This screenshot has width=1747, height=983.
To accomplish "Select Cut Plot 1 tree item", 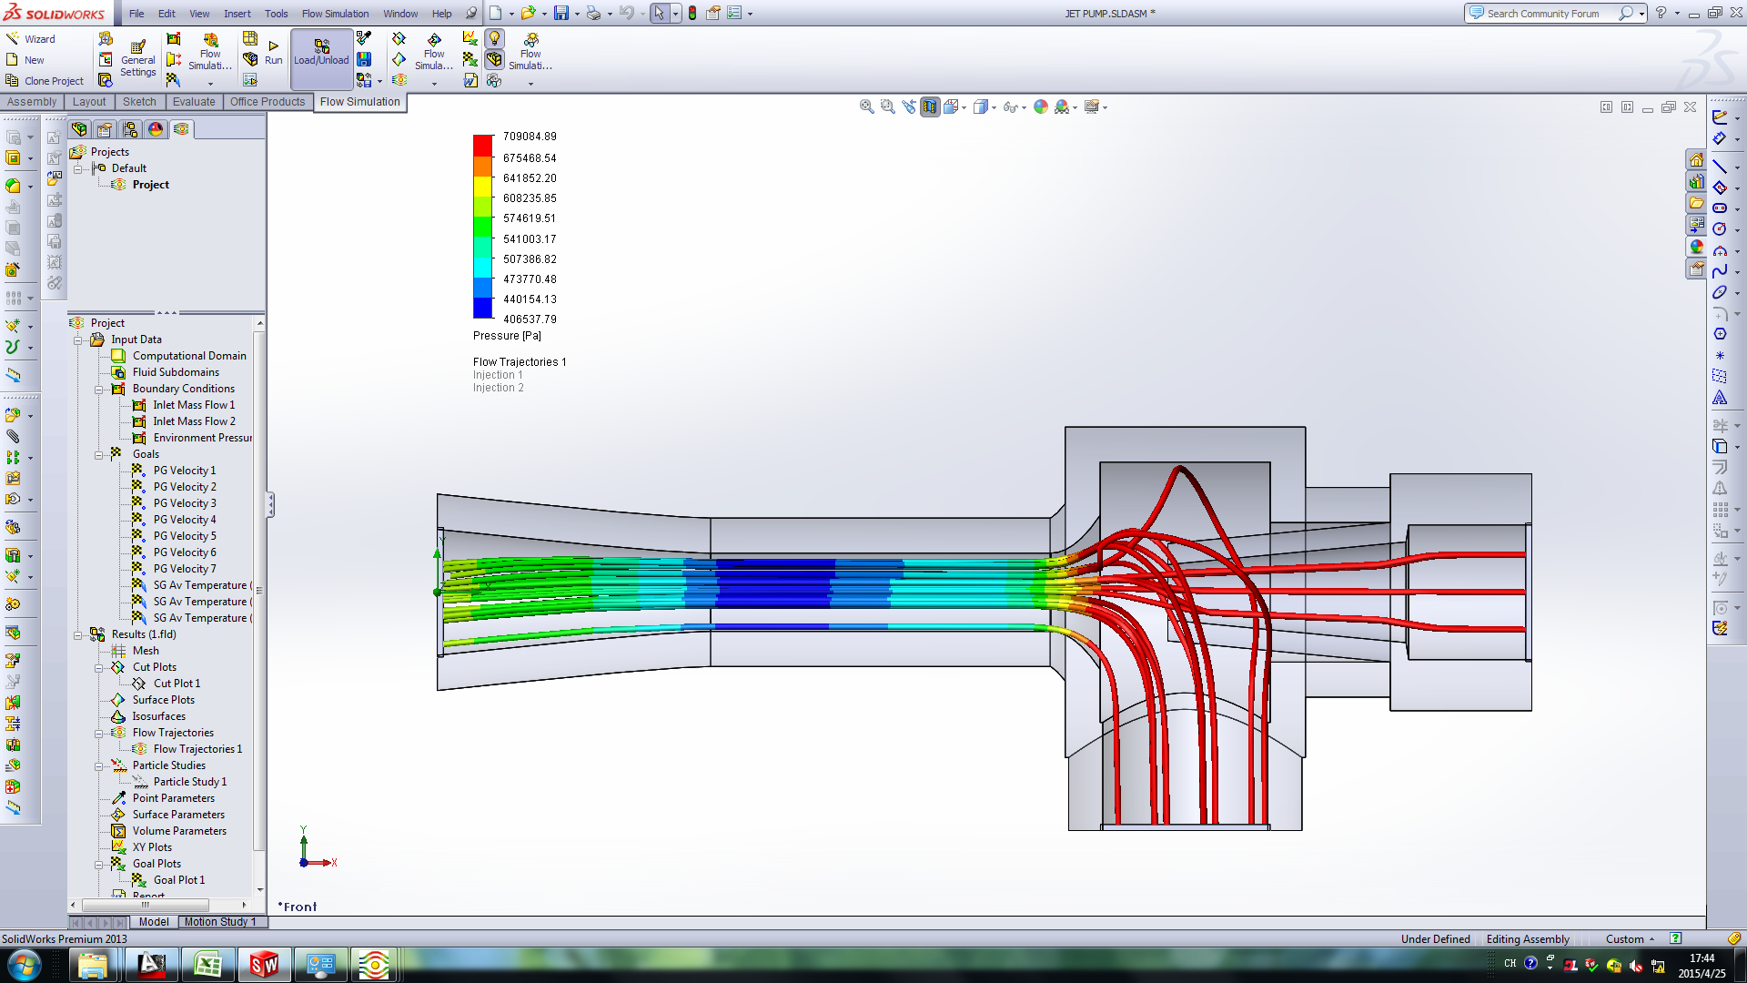I will (177, 684).
